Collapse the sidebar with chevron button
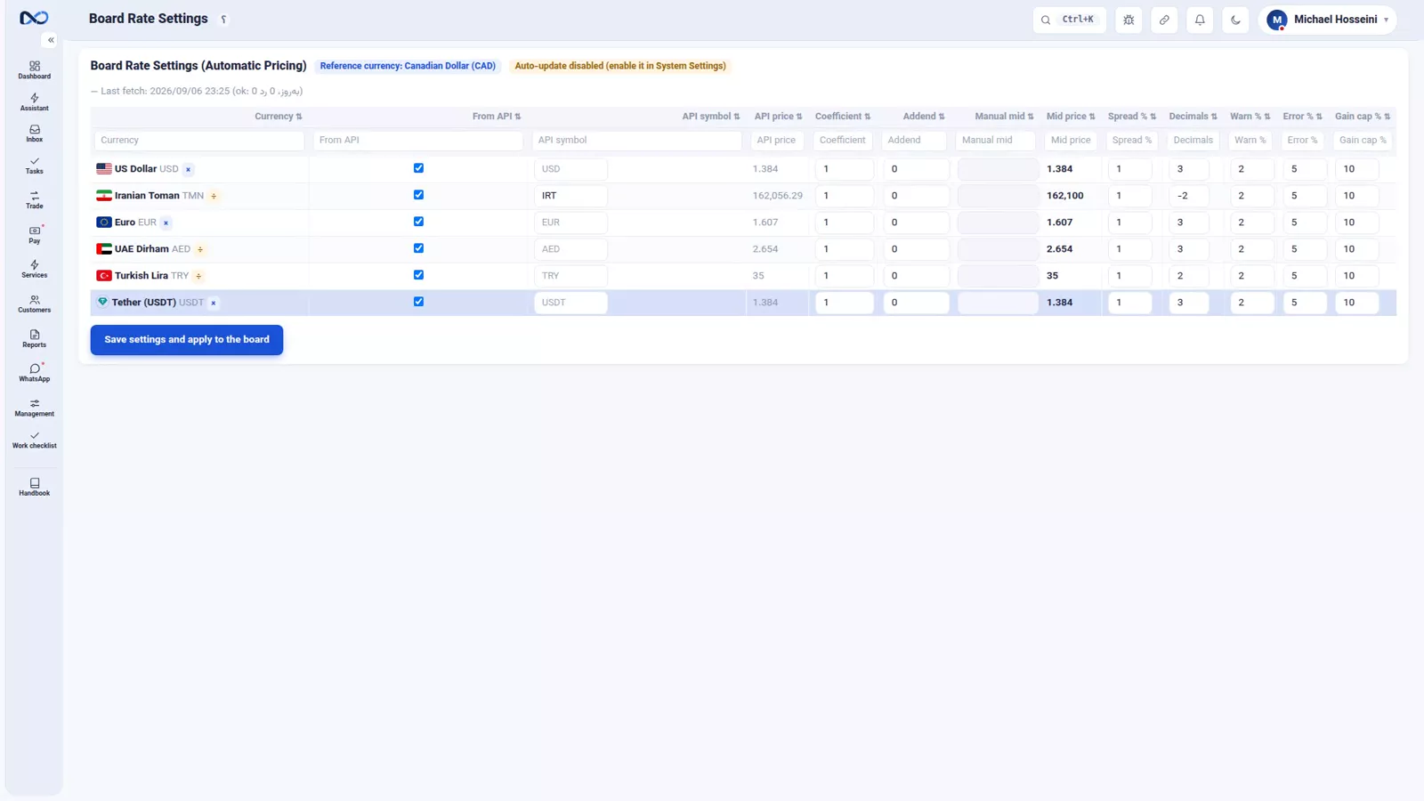This screenshot has width=1424, height=801. (51, 40)
